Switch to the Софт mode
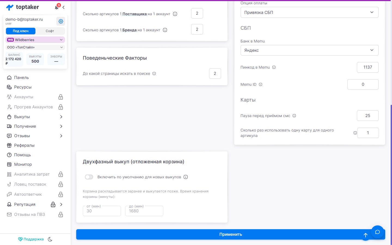This screenshot has width=392, height=245. (x=50, y=31)
